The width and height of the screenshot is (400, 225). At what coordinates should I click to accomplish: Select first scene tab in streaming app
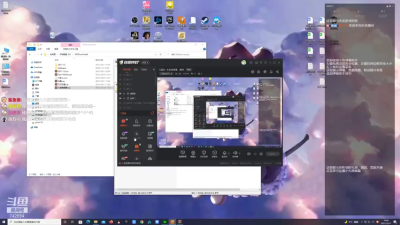click(127, 69)
